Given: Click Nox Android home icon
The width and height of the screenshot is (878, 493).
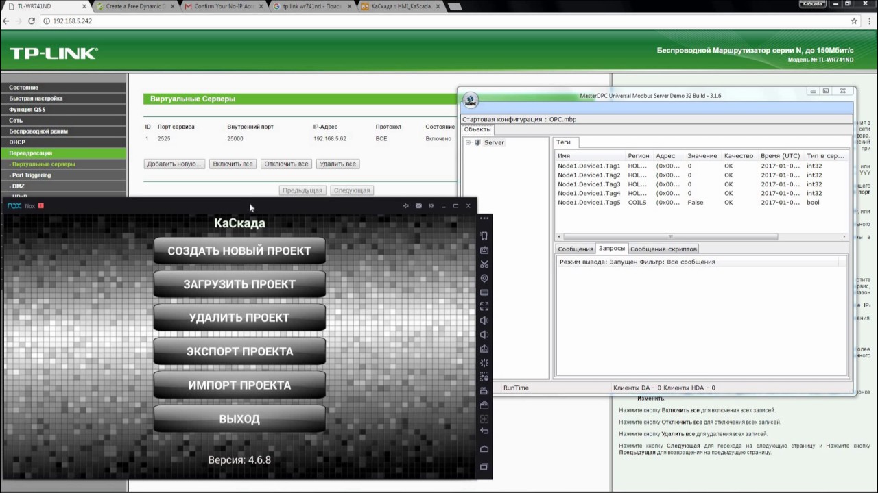Looking at the screenshot, I should (x=484, y=449).
